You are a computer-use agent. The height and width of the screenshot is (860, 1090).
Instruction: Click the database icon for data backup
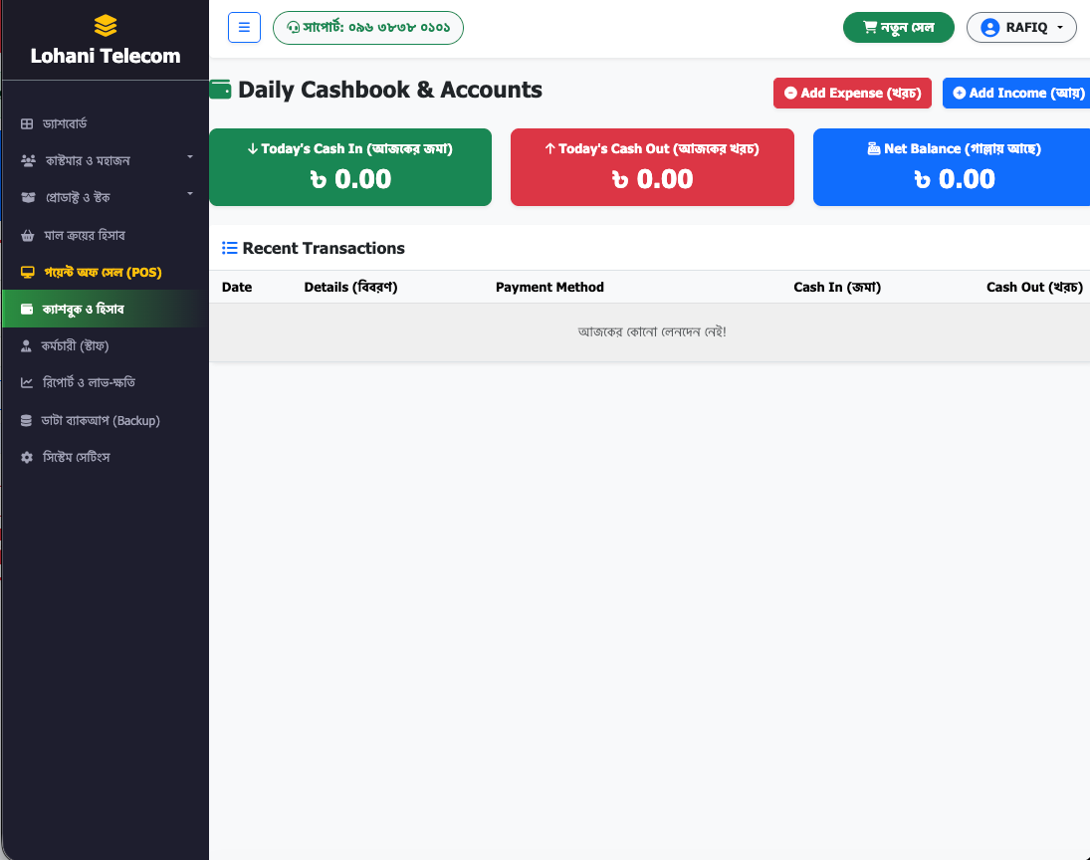point(27,420)
